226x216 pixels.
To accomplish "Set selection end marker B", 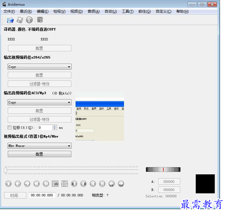I will click(65, 183).
